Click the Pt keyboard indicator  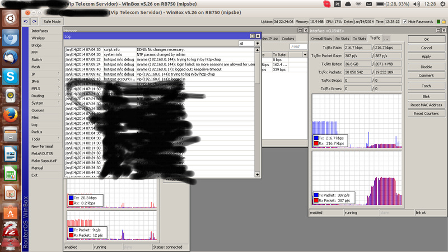(338, 4)
